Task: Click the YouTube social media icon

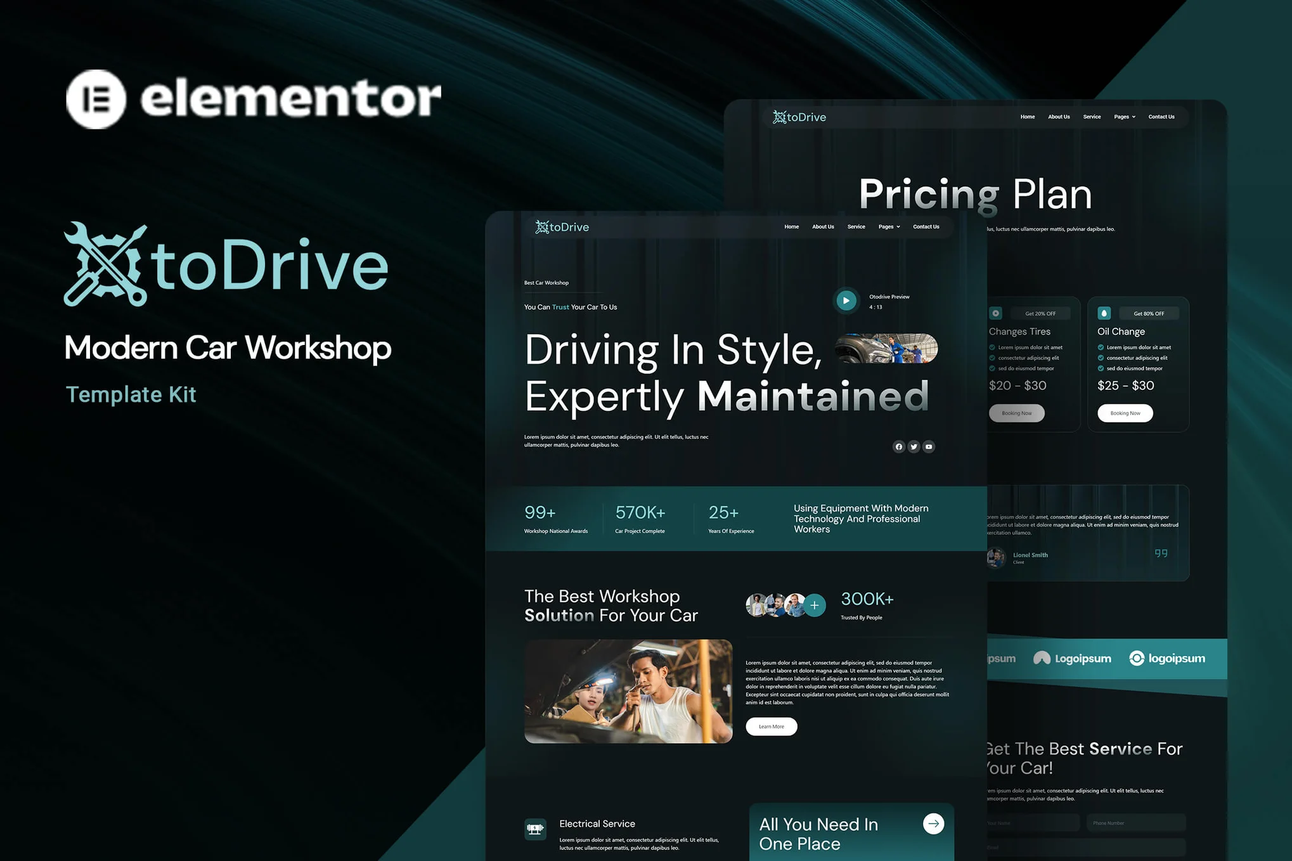Action: [929, 446]
